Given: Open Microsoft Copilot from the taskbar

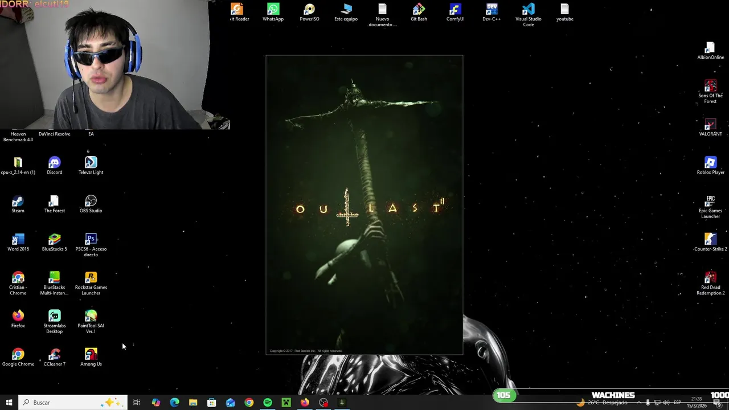Looking at the screenshot, I should (x=155, y=403).
